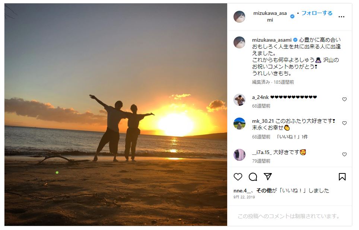Like __i7a.15_'s comment with small heart
This screenshot has height=230, width=359.
pyautogui.click(x=344, y=154)
